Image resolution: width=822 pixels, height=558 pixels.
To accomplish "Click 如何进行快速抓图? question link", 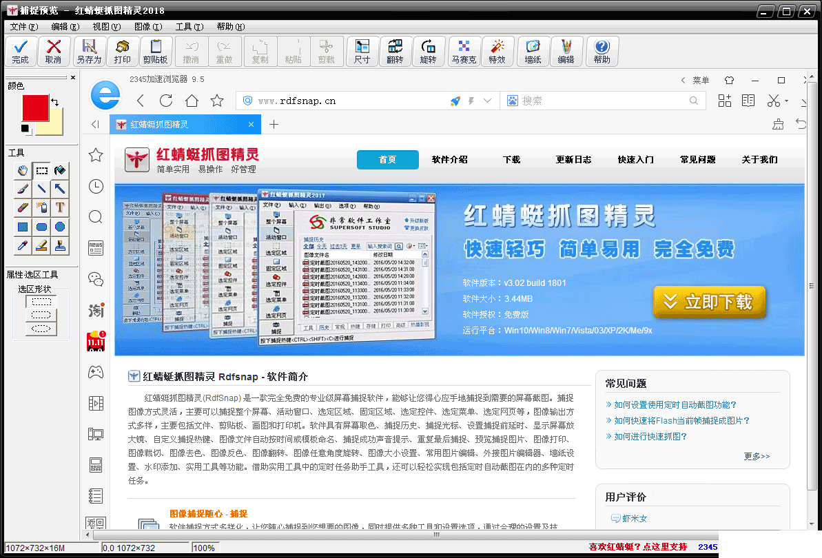I will click(x=650, y=437).
